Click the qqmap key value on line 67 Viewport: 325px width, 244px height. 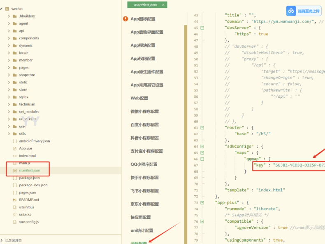click(299, 165)
